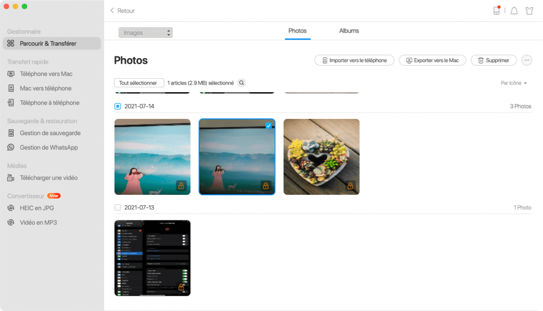Click the Parcourir & Transférer grid icon

tap(11, 43)
